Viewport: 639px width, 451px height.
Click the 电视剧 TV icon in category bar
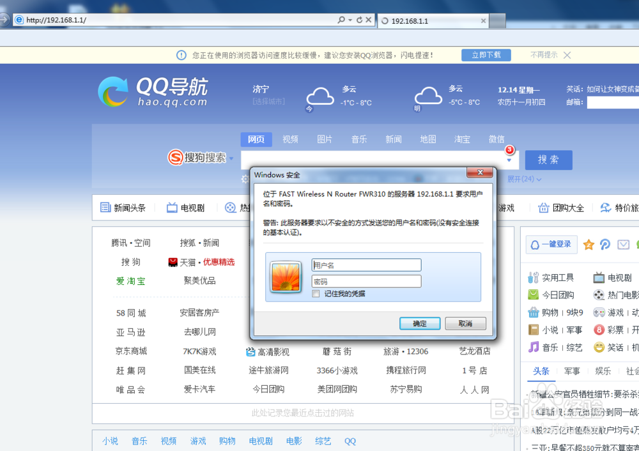click(x=172, y=208)
